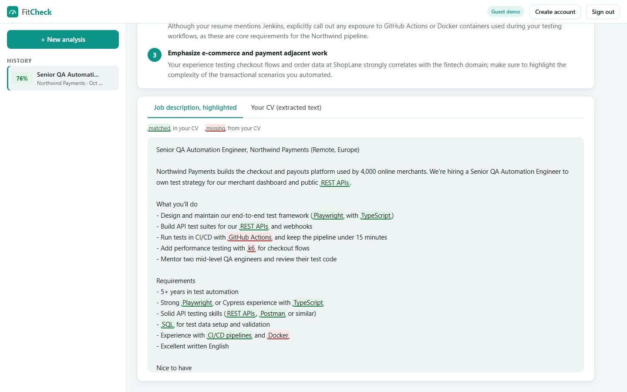The width and height of the screenshot is (627, 392).
Task: Click the 'Requirements' heading in the job description
Action: [x=176, y=281]
